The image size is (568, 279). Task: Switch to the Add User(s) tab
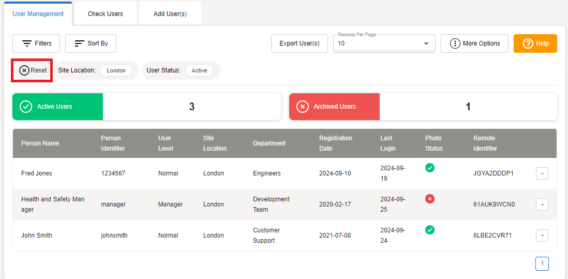[170, 14]
